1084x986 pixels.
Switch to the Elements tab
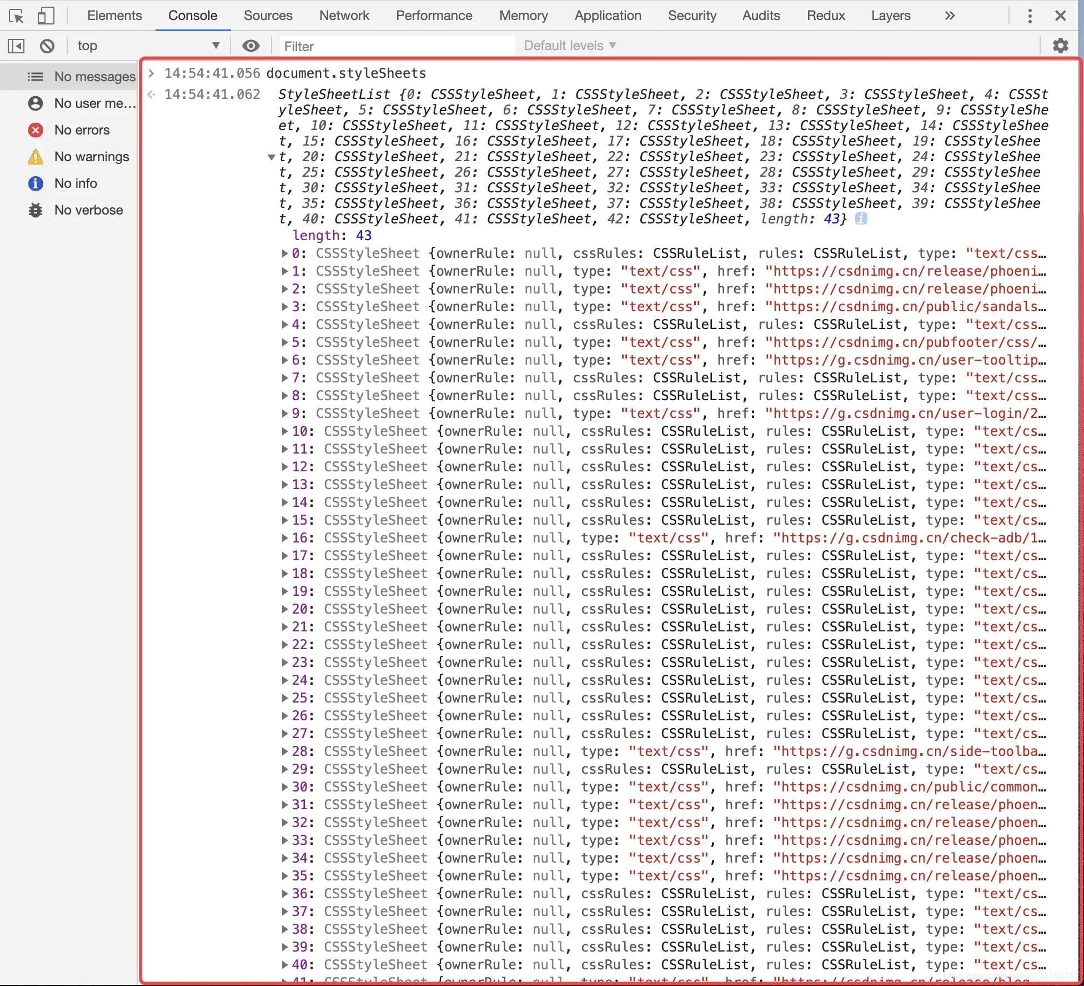(x=114, y=16)
